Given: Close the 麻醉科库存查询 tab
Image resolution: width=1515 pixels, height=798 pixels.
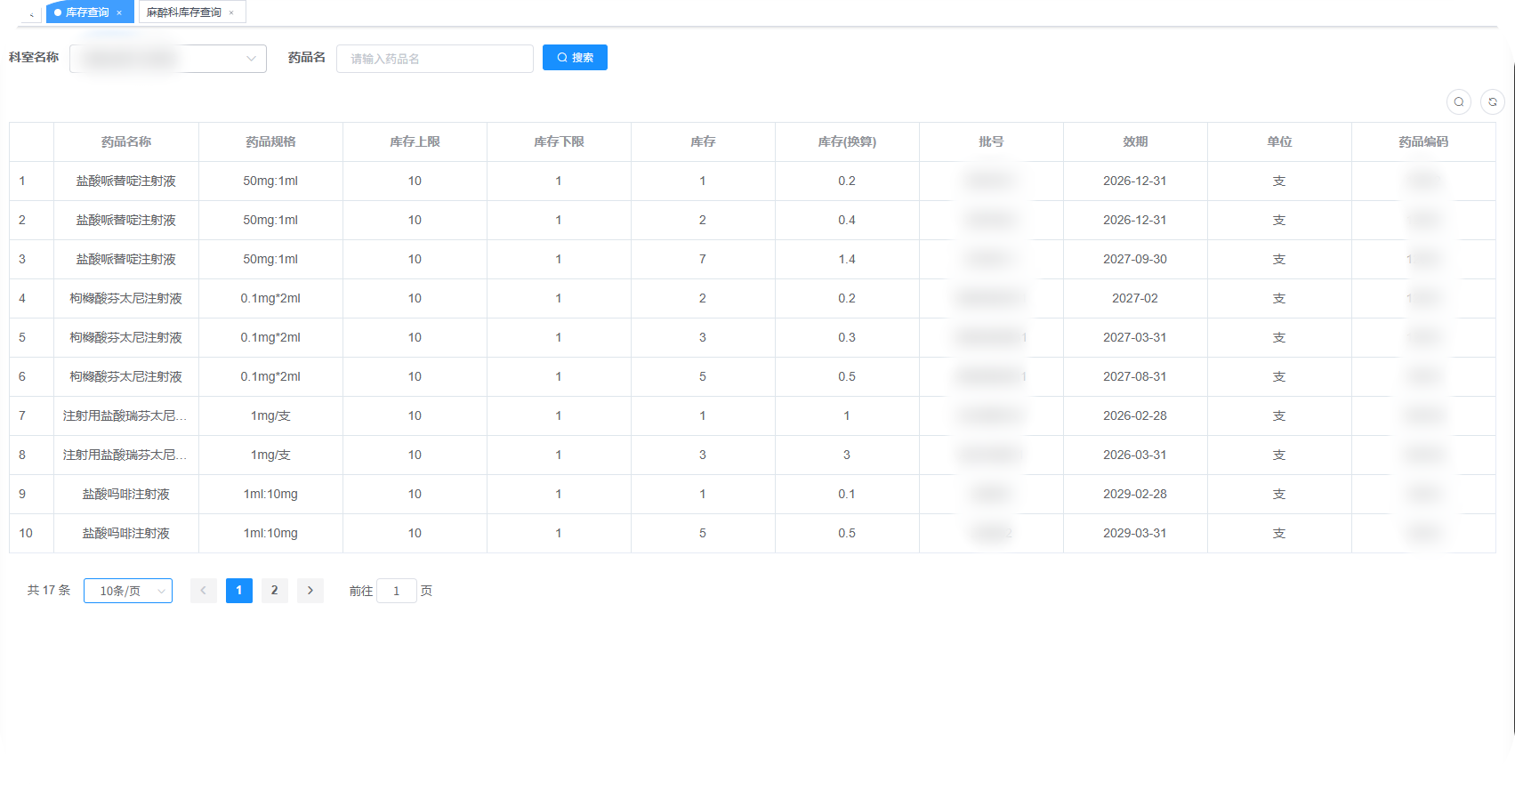Looking at the screenshot, I should click(231, 12).
